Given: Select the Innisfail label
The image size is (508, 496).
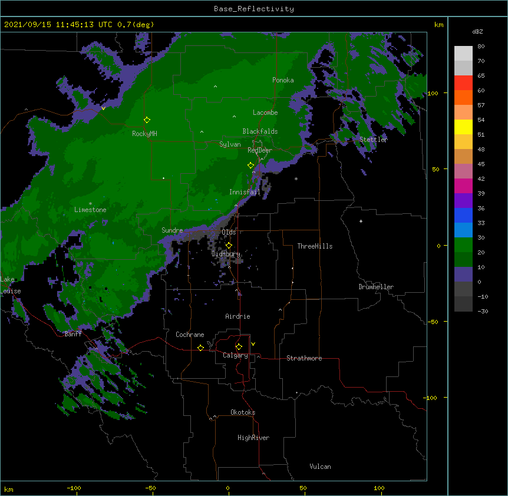Looking at the screenshot, I should 245,192.
